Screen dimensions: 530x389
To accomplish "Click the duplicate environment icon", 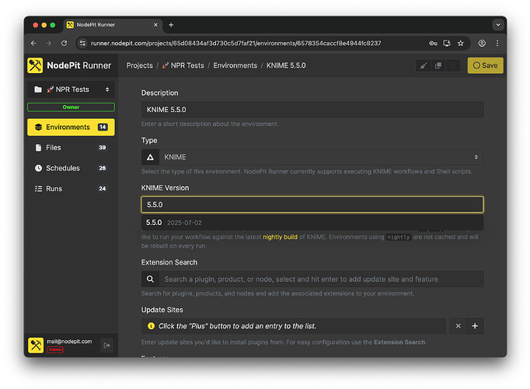I will point(438,65).
